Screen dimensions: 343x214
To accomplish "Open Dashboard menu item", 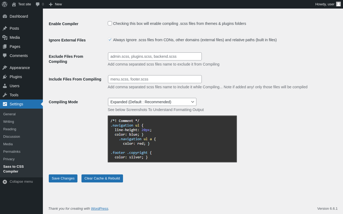I will pyautogui.click(x=21, y=16).
